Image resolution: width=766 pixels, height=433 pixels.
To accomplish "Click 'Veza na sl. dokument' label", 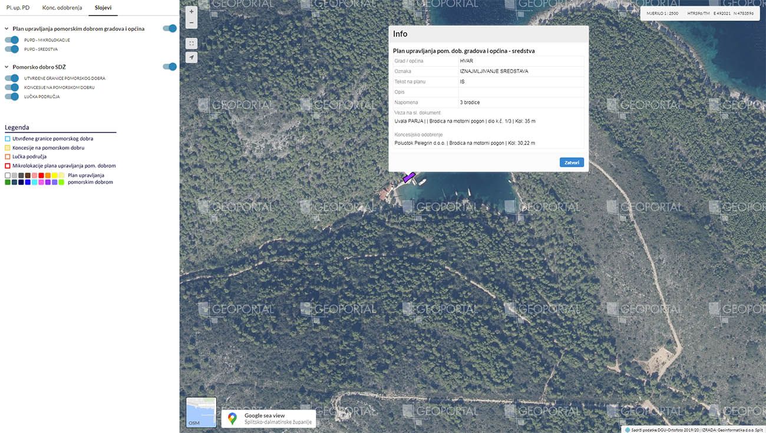I will pyautogui.click(x=417, y=113).
